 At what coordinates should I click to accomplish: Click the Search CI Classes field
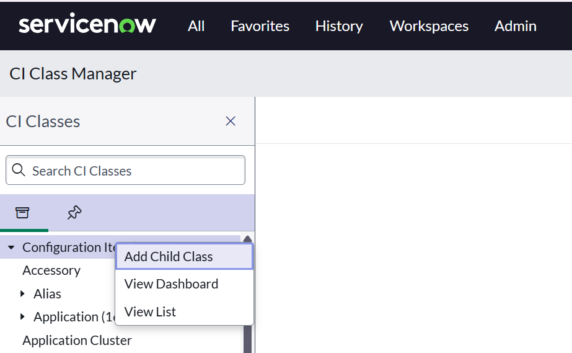125,170
